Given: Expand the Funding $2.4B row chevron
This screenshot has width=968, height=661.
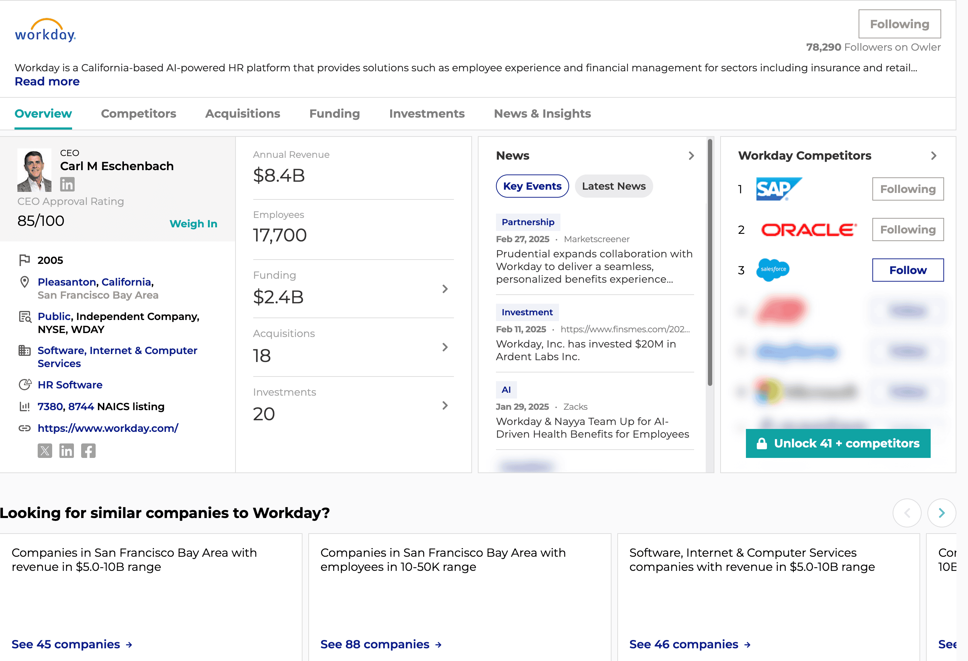Looking at the screenshot, I should tap(445, 289).
